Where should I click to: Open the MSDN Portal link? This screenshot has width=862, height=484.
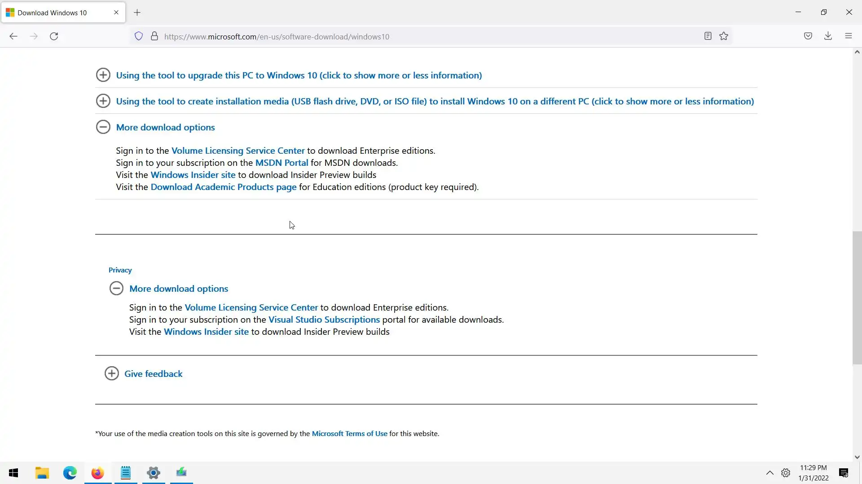[281, 163]
